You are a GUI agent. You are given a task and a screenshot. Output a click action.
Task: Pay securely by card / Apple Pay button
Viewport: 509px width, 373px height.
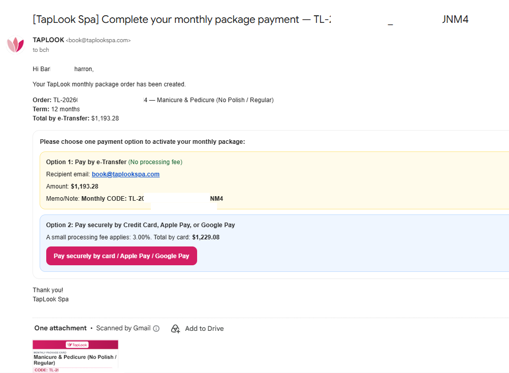pyautogui.click(x=121, y=256)
